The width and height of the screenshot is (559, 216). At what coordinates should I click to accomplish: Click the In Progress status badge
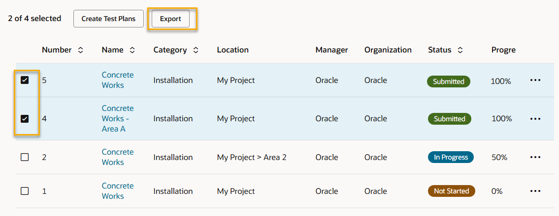(451, 157)
